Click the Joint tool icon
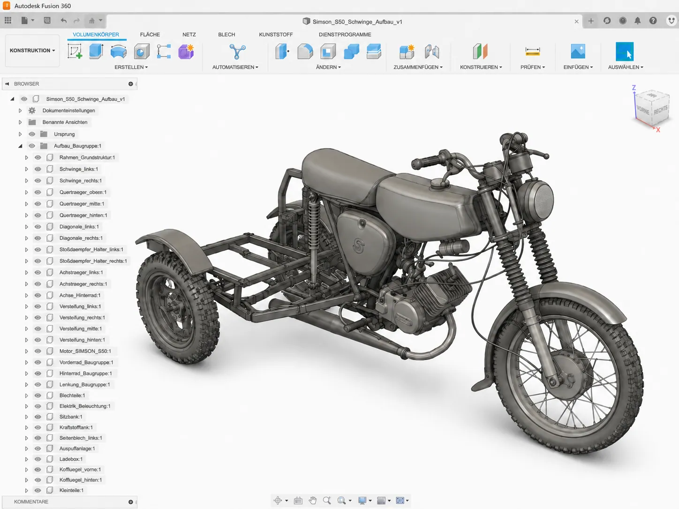 tap(432, 52)
